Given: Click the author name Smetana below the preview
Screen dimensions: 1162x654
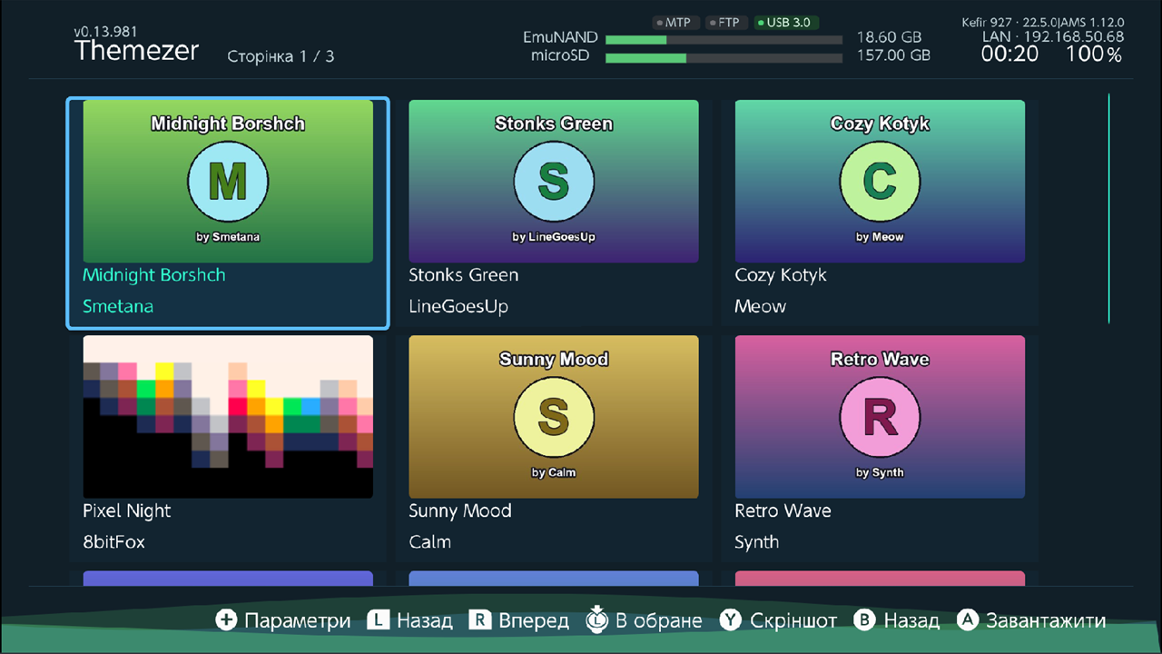Looking at the screenshot, I should click(118, 306).
